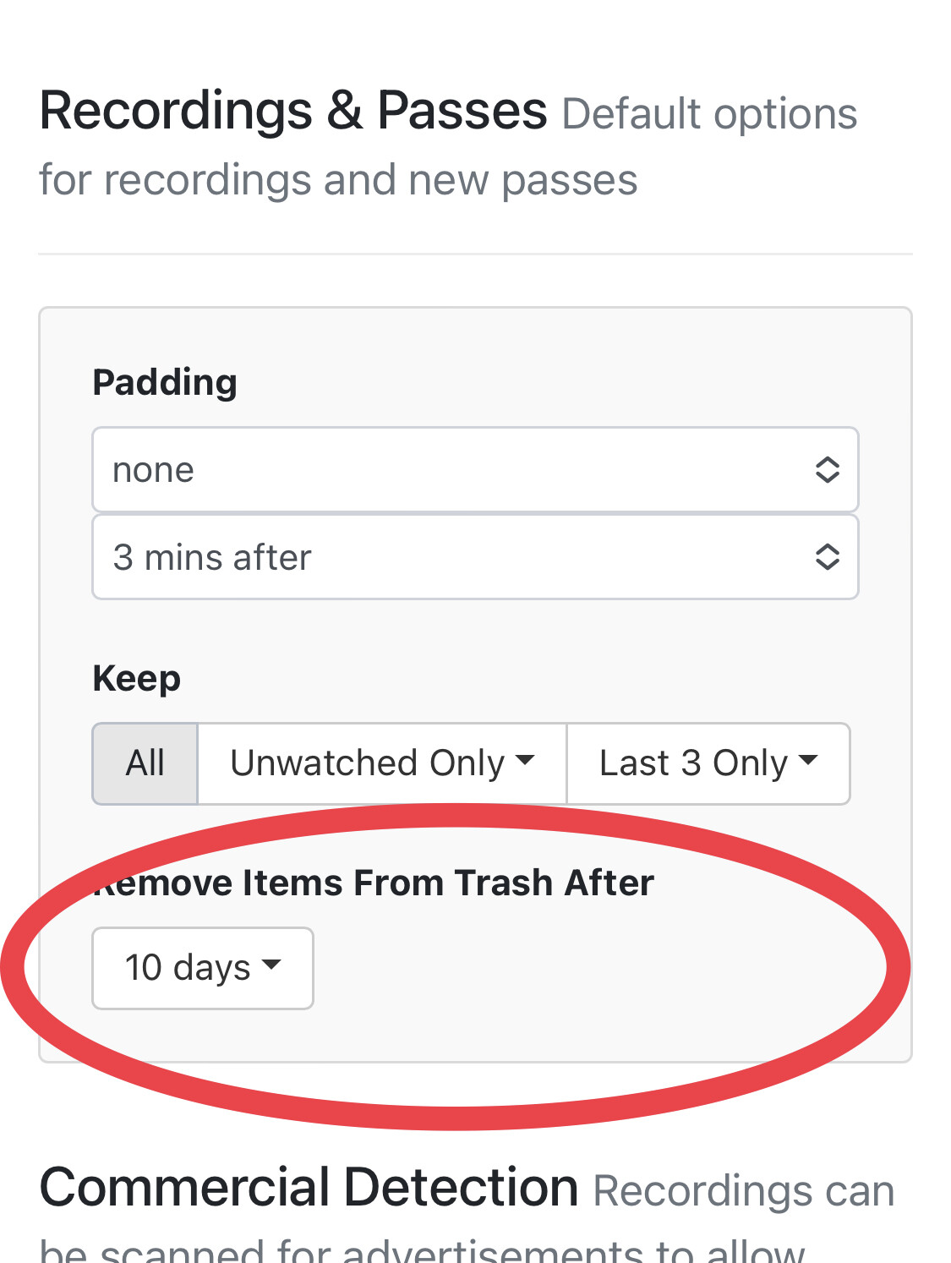
Task: Select the 'All' keep option
Action: pos(145,763)
